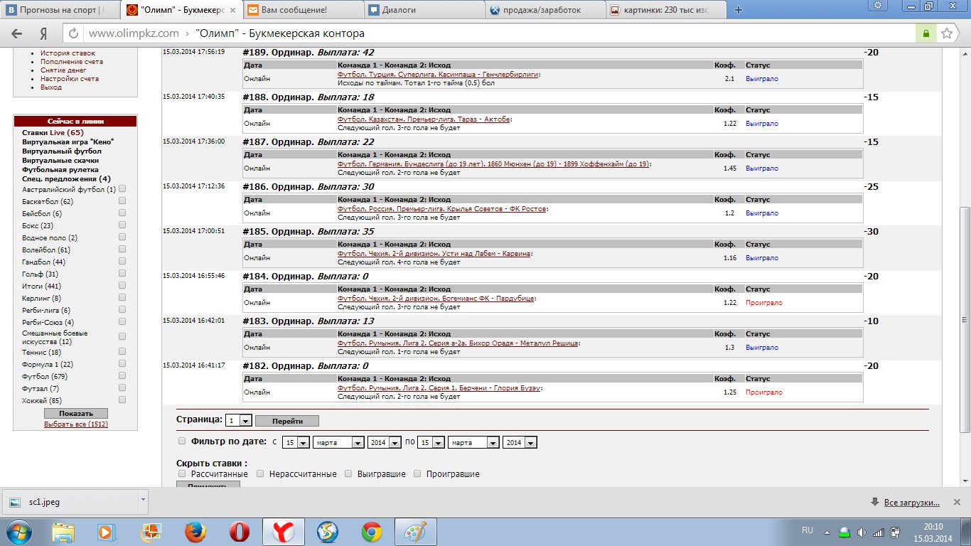Open the end-date day dropdown
The width and height of the screenshot is (971, 546).
pos(431,442)
